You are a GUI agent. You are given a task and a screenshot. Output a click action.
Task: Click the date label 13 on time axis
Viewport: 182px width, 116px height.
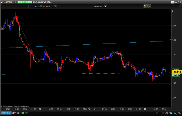point(94,109)
